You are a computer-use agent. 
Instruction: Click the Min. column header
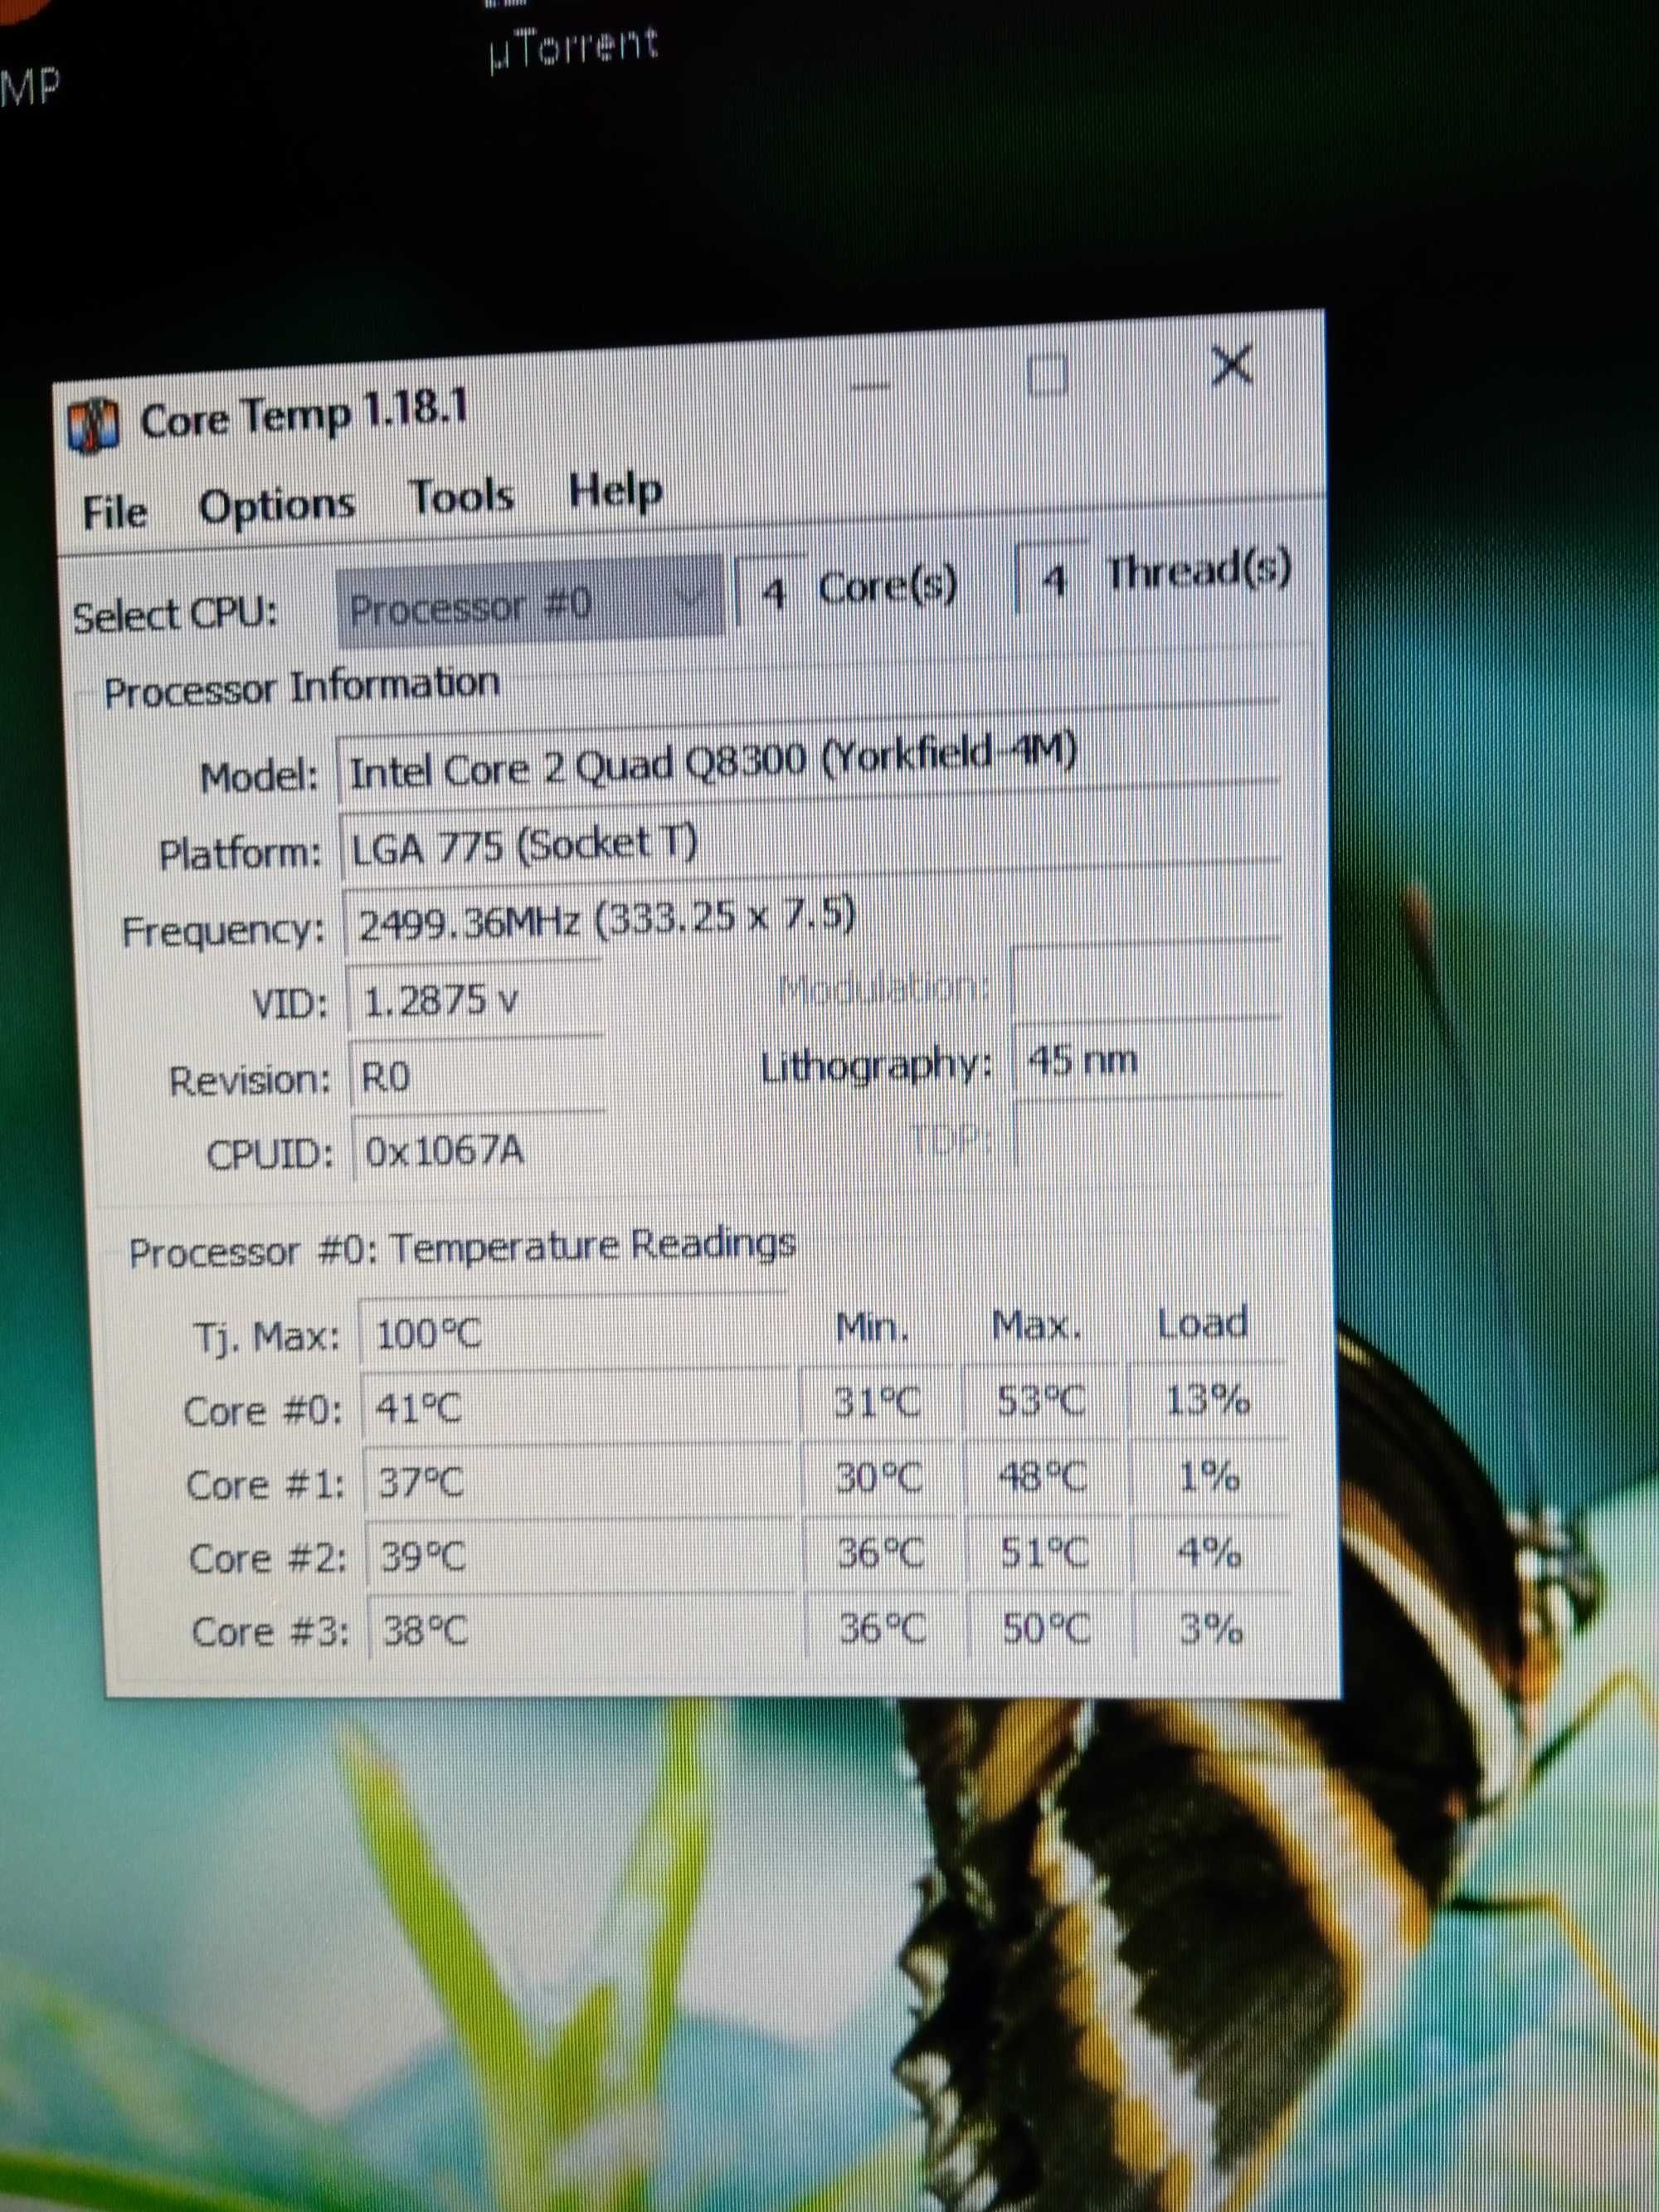(x=872, y=1328)
